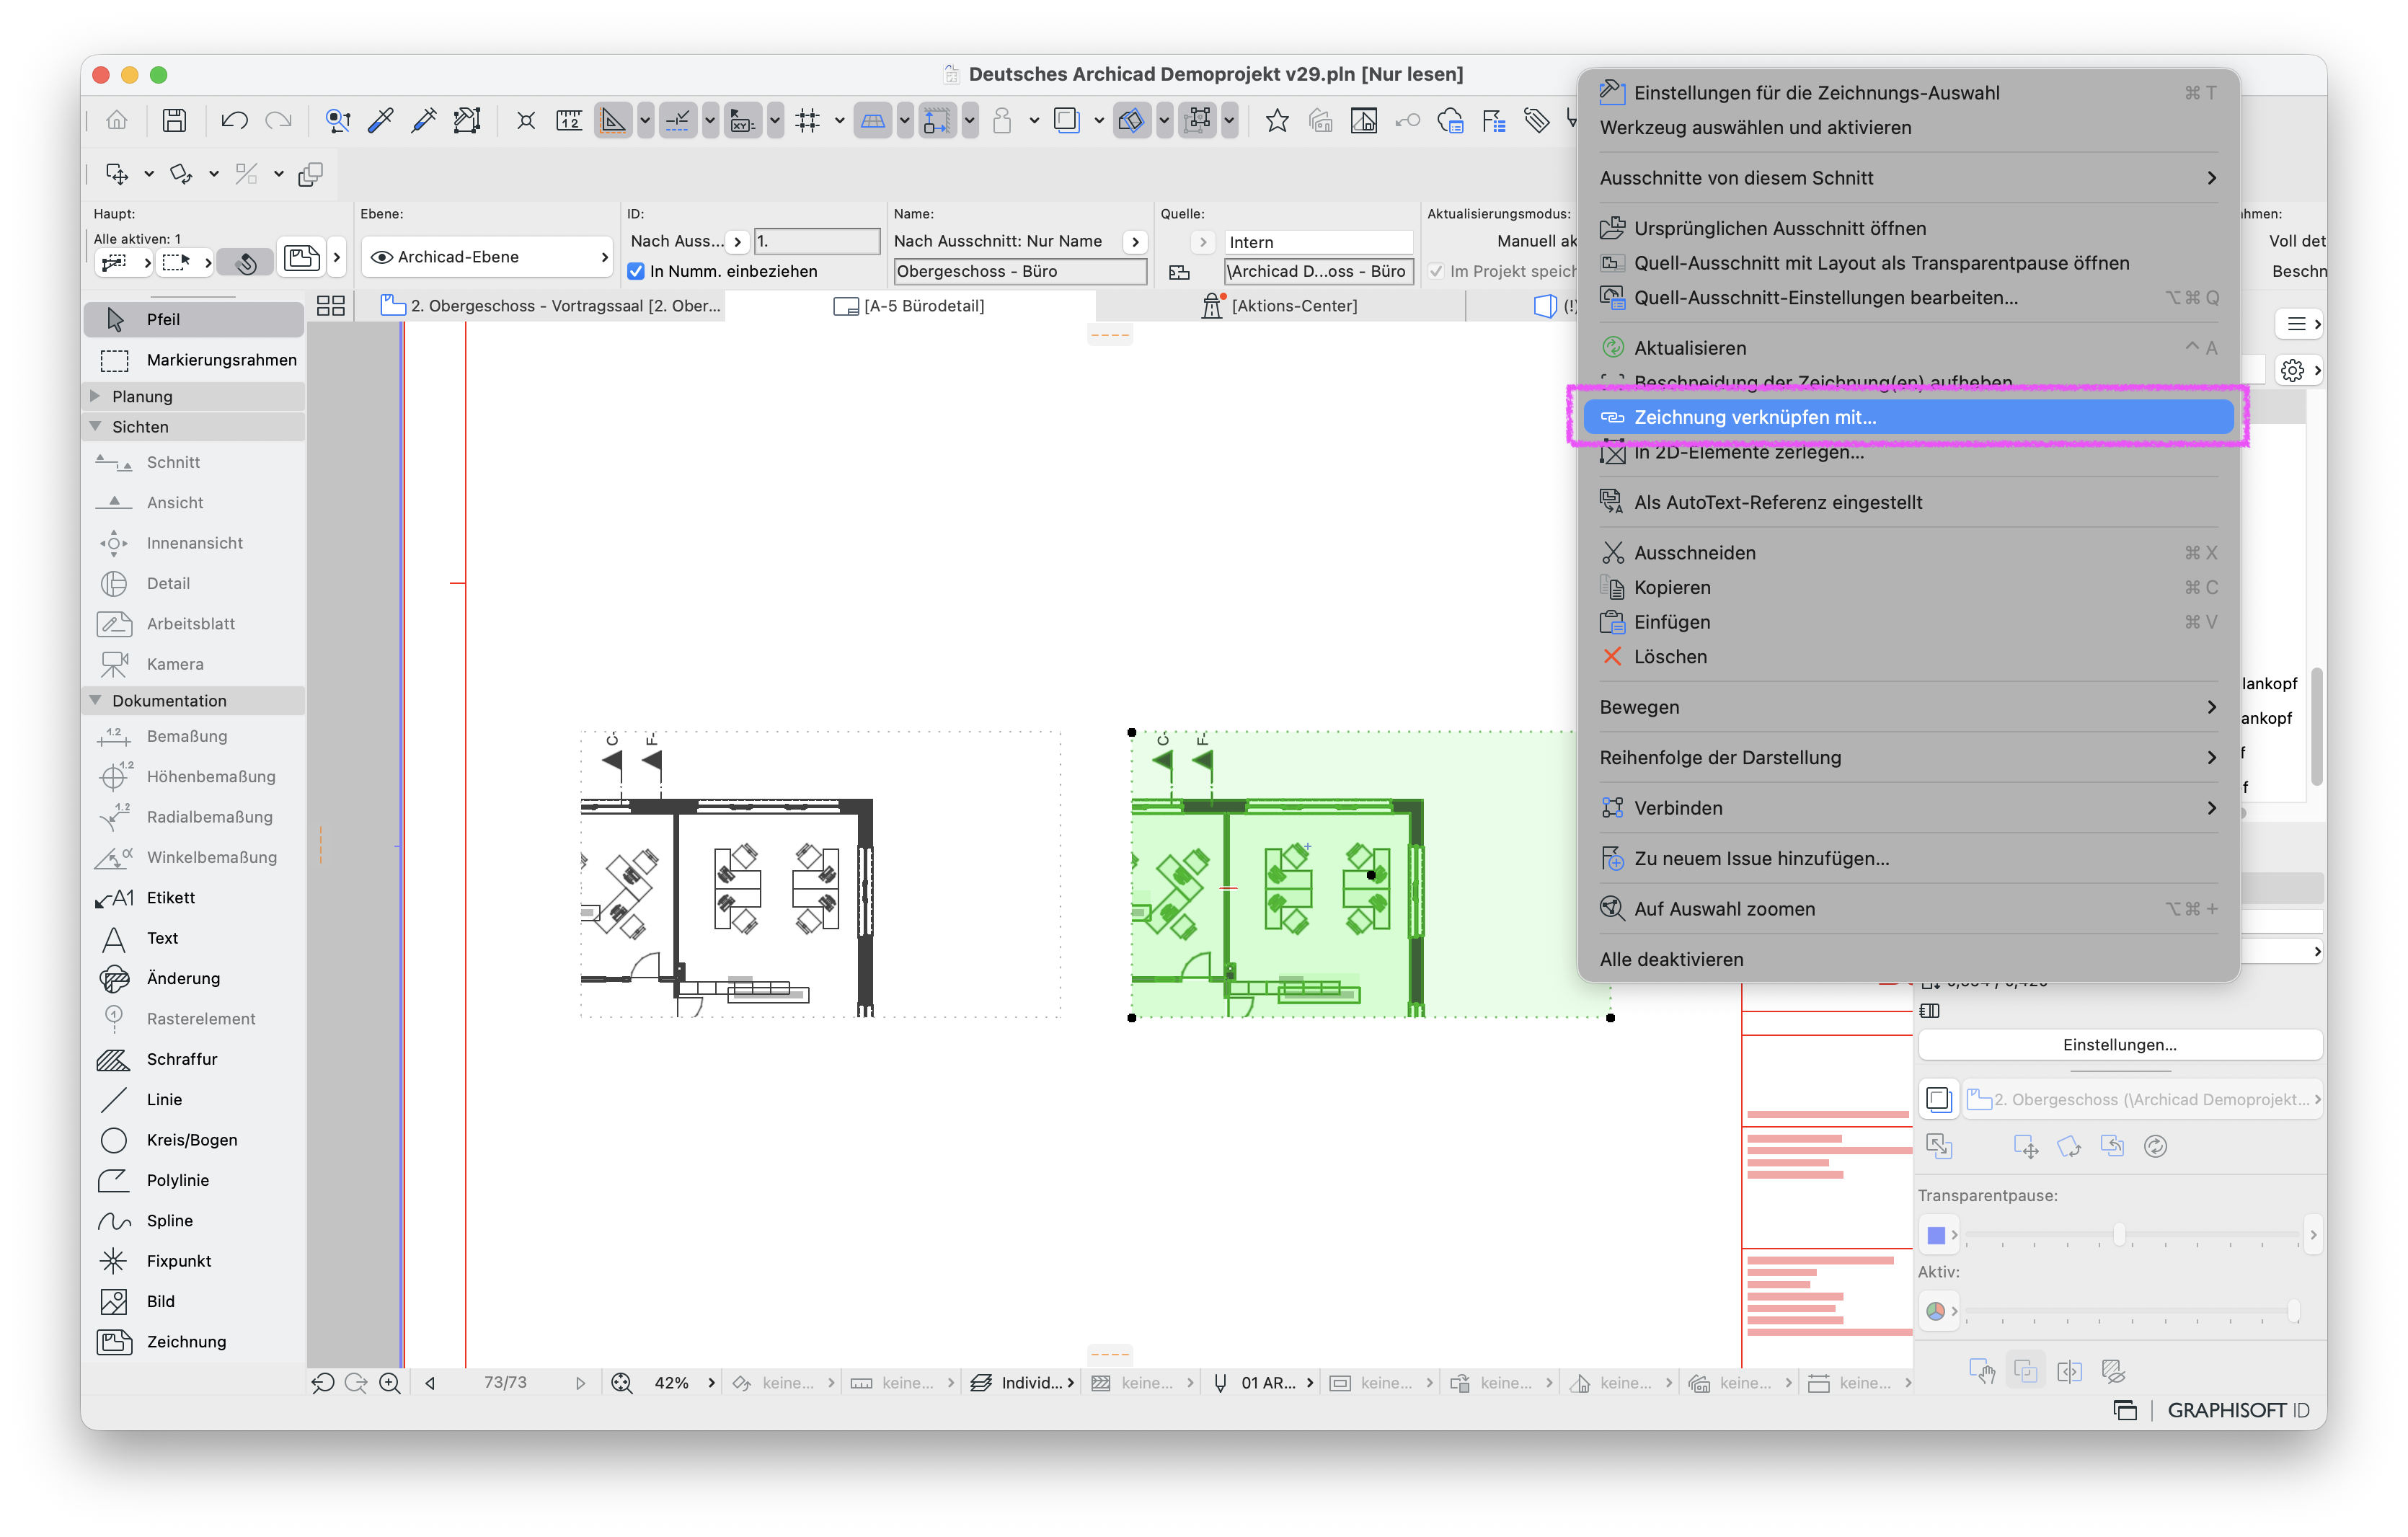Image resolution: width=2408 pixels, height=1537 pixels.
Task: Click the Redo arrow icon
Action: tap(278, 121)
